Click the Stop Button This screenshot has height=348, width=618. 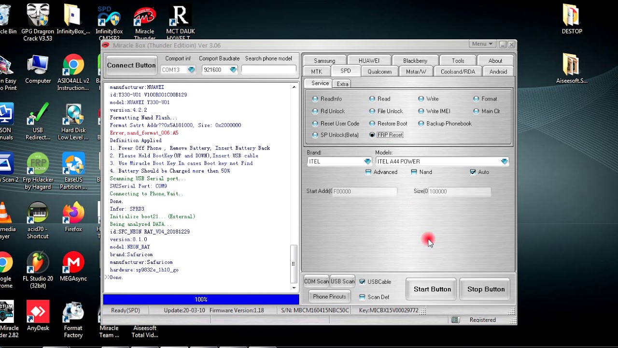click(x=486, y=289)
